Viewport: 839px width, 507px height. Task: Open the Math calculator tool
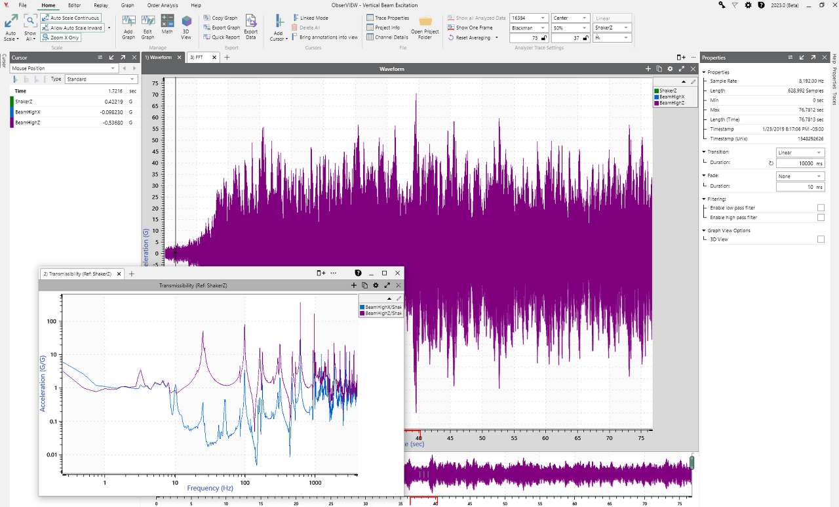167,21
